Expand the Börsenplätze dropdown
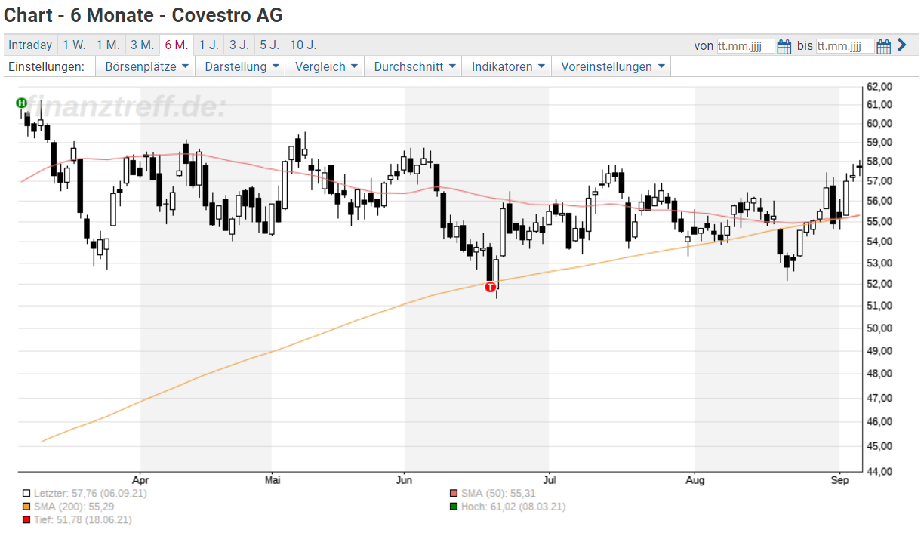This screenshot has width=924, height=536. pos(146,66)
